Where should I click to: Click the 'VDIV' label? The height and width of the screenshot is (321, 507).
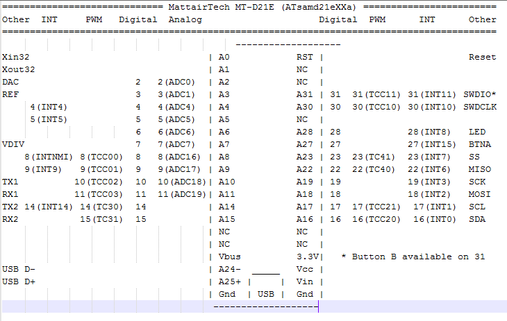[x=13, y=145]
